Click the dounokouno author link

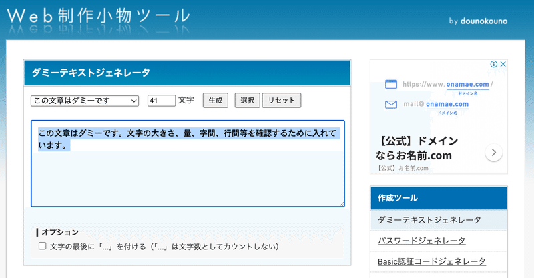tap(483, 21)
